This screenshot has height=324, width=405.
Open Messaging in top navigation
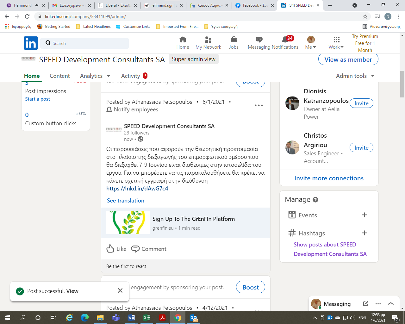(x=259, y=43)
